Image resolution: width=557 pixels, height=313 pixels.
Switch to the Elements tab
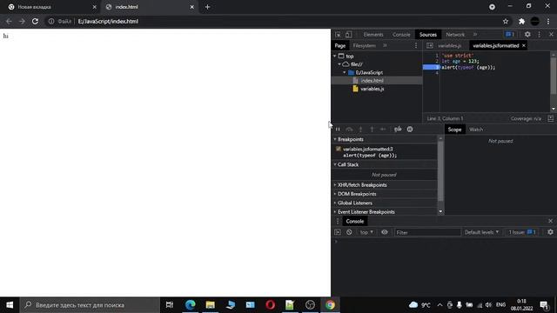click(373, 35)
